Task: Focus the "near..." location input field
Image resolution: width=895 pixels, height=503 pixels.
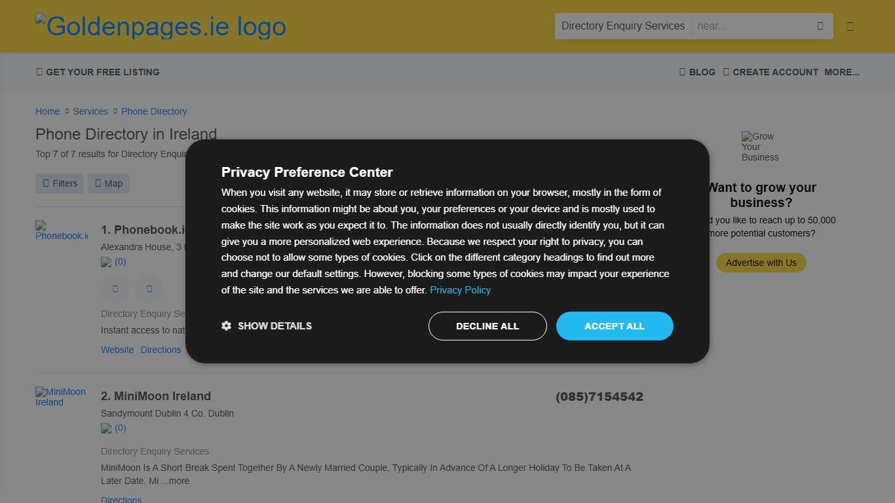Action: coord(750,26)
